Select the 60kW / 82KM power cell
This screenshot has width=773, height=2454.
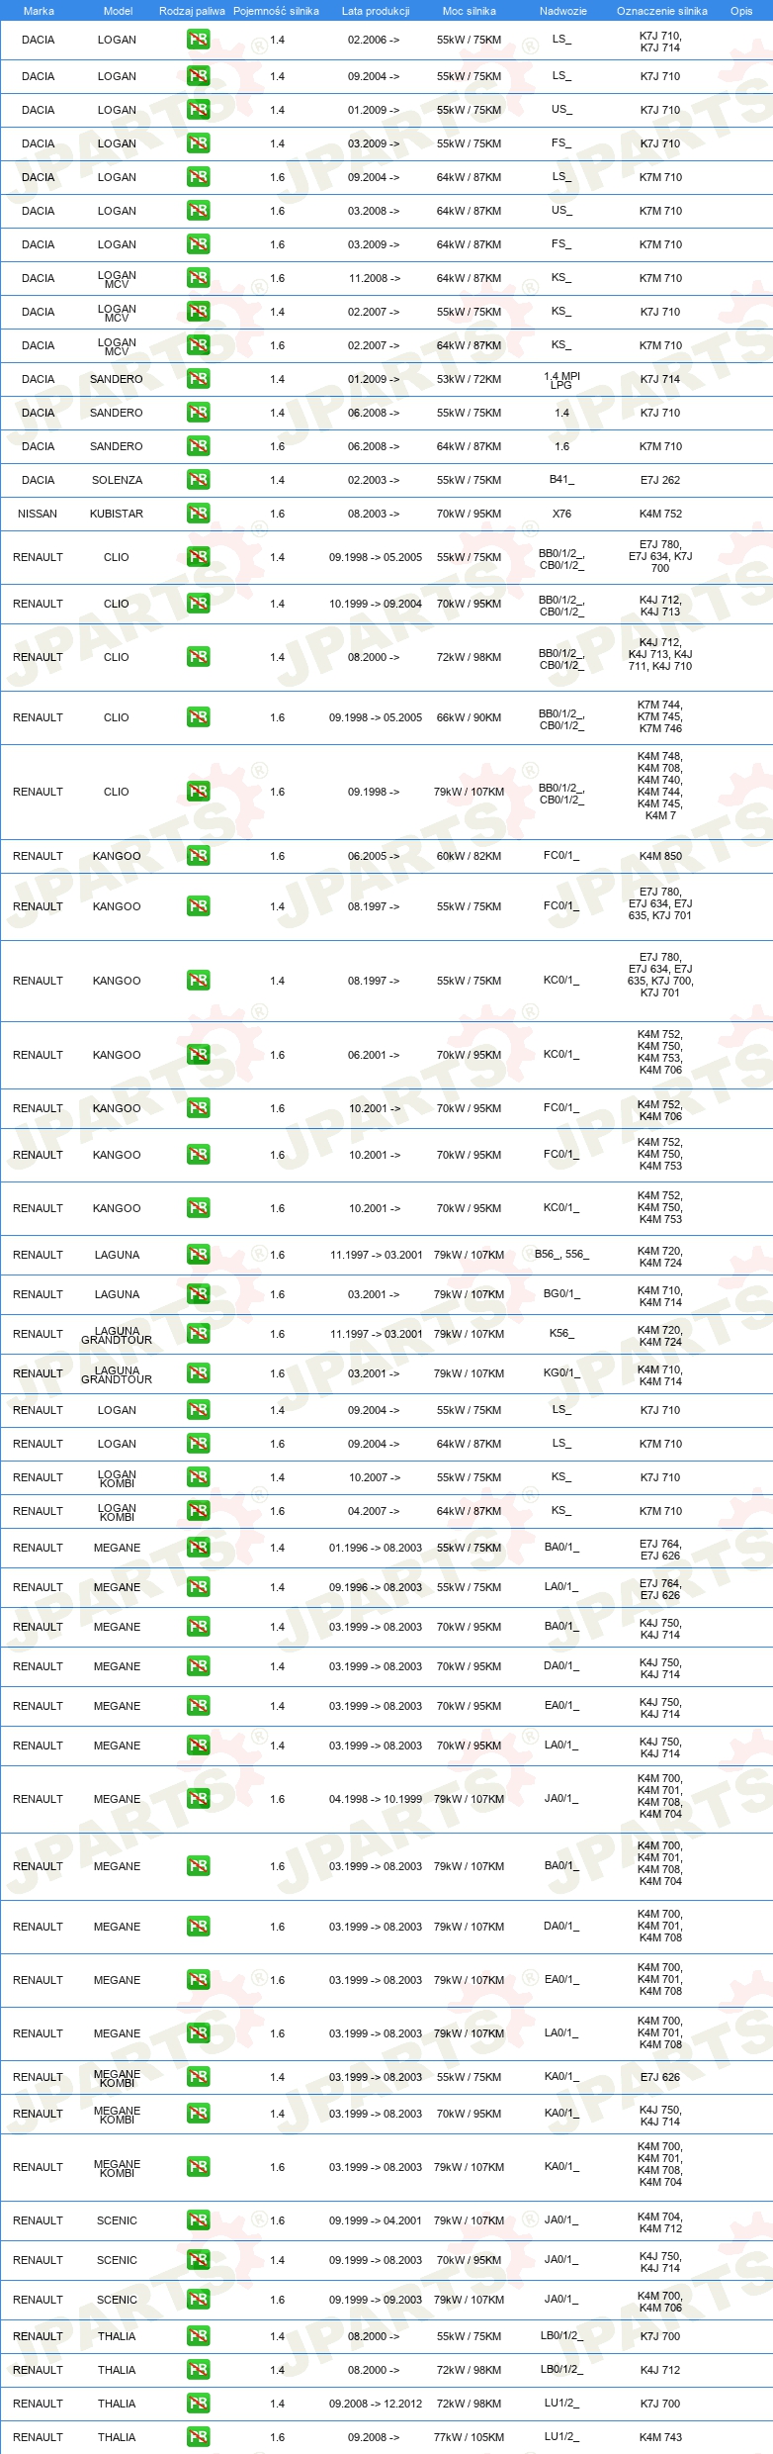[469, 856]
